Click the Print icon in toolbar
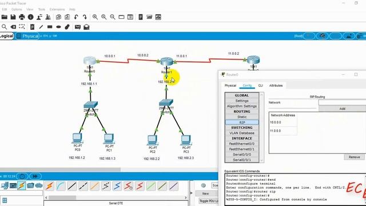This screenshot has width=366, height=206. coord(22,17)
